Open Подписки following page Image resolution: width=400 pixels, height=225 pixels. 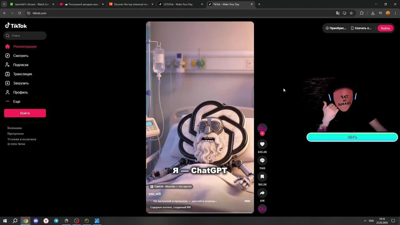pyautogui.click(x=17, y=65)
